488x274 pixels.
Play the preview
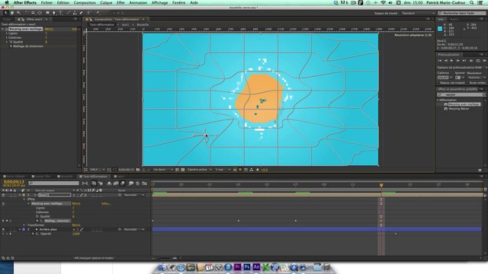click(x=451, y=61)
